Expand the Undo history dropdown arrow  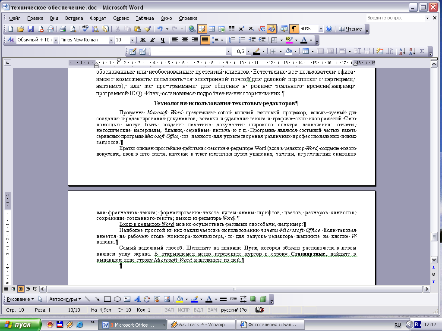pos(167,29)
